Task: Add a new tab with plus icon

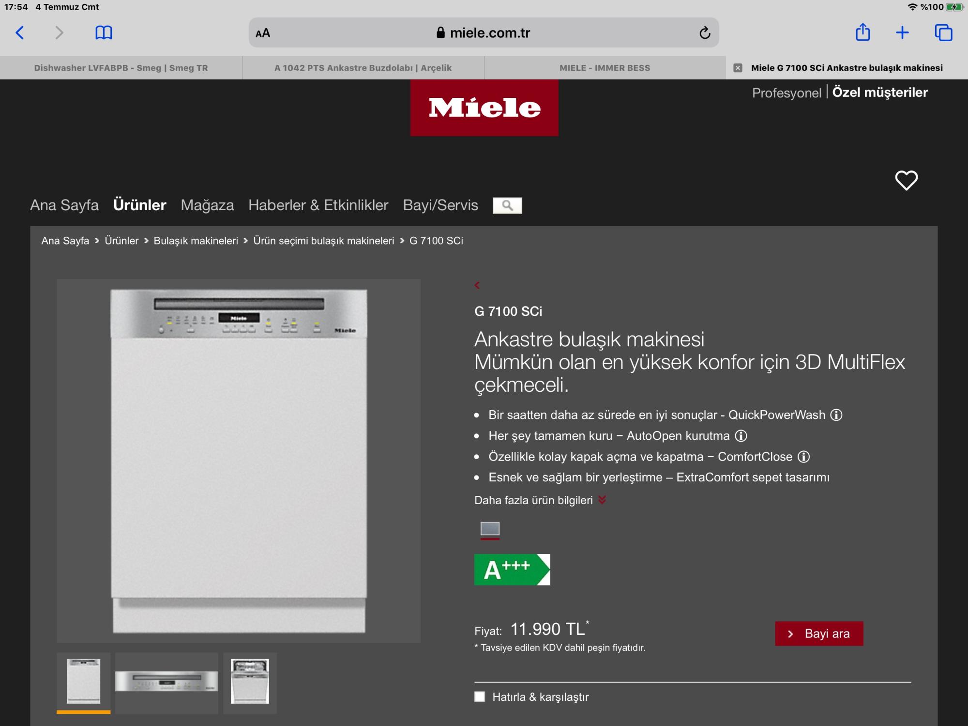Action: click(x=902, y=33)
